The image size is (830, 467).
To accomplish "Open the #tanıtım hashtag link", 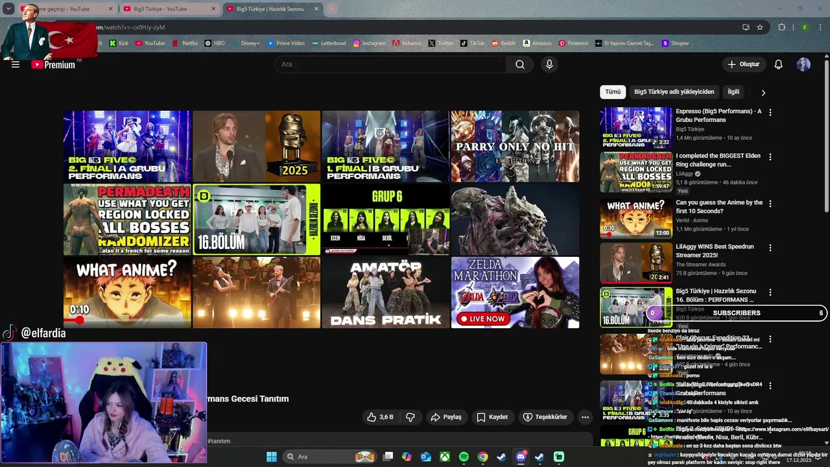I will point(219,441).
